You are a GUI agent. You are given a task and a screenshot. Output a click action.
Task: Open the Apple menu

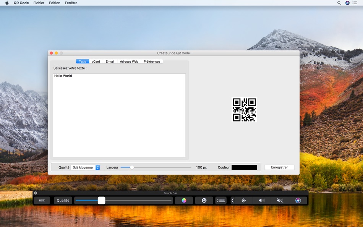(x=7, y=3)
